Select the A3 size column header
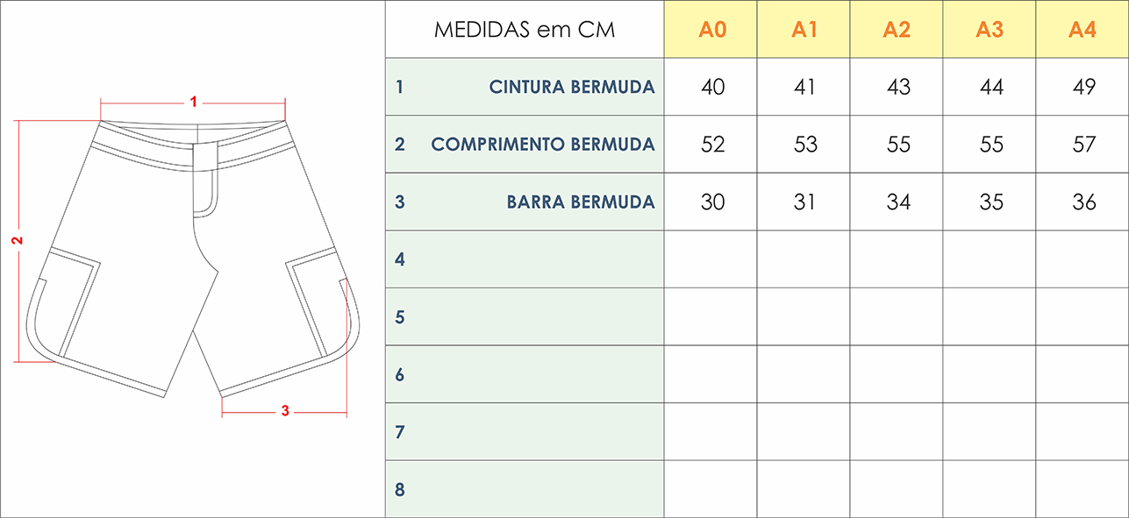1129x518 pixels. tap(990, 30)
